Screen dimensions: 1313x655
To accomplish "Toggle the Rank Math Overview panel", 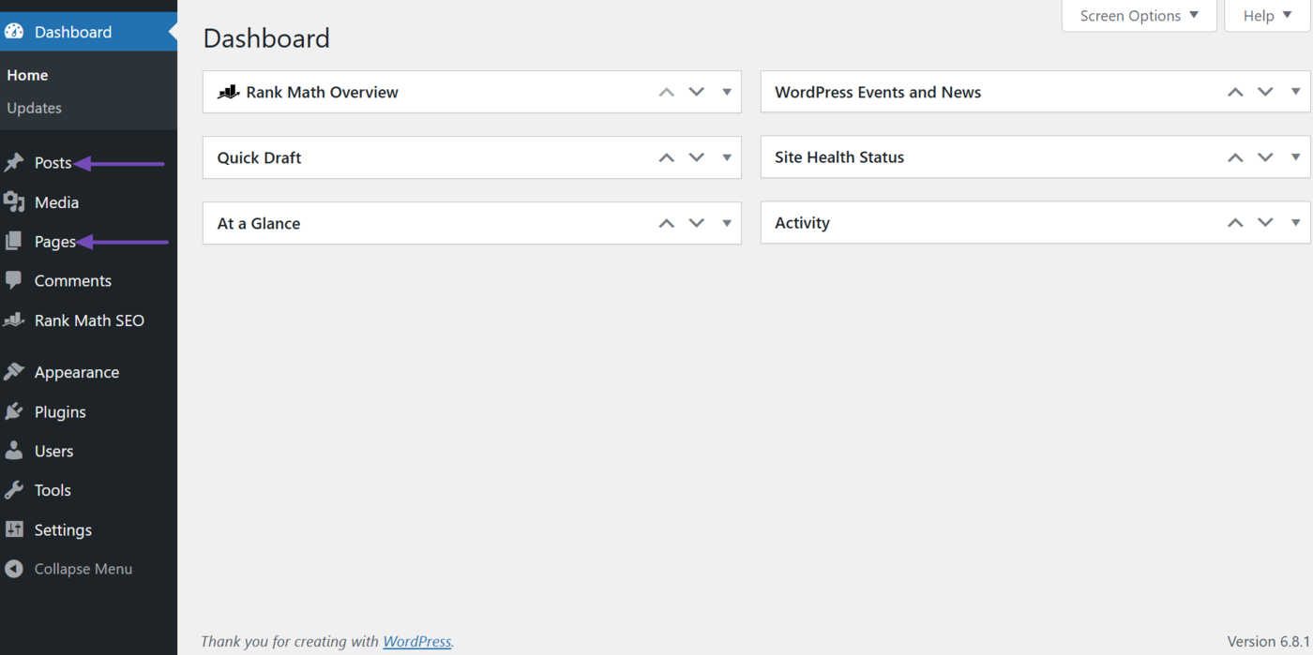I will point(727,92).
